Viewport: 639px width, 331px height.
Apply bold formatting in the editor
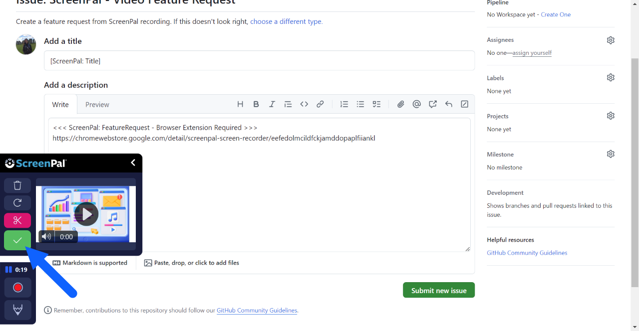(256, 104)
